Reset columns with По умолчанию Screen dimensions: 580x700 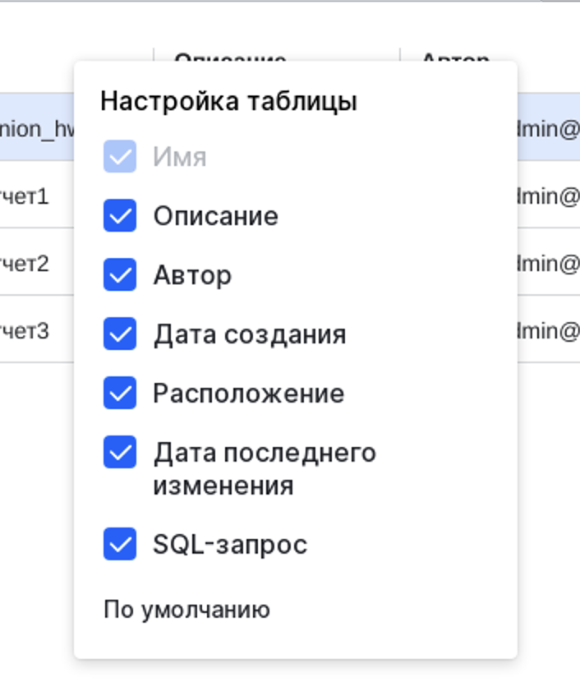186,610
